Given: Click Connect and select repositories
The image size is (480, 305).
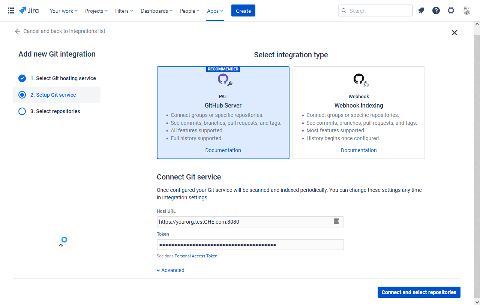Looking at the screenshot, I should pos(419,292).
